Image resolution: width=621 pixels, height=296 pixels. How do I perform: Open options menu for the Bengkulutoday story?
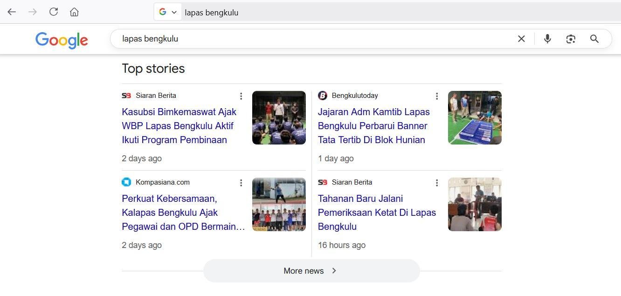click(437, 96)
